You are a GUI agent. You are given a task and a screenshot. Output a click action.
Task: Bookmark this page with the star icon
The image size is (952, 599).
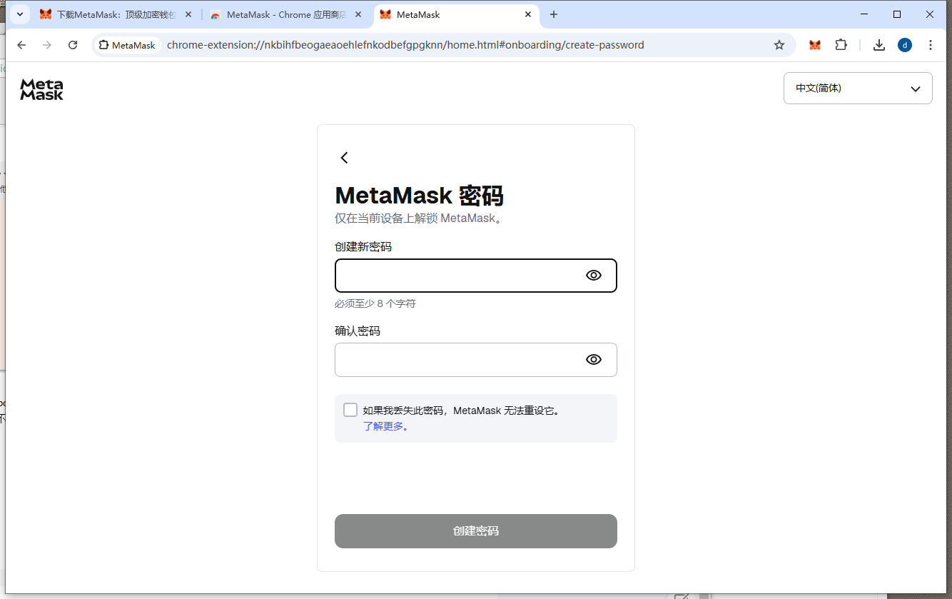coord(779,45)
